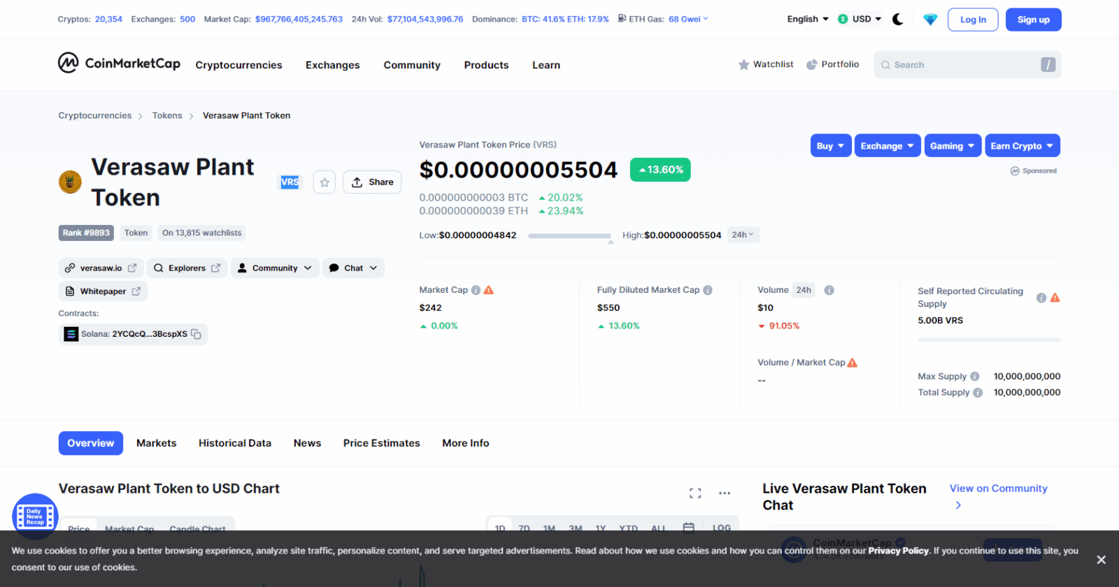Change the 24h low/high range dropdown

coord(743,235)
